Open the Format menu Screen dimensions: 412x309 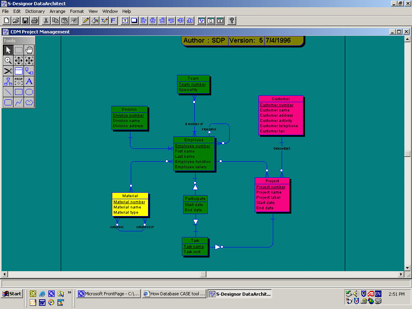[77, 11]
